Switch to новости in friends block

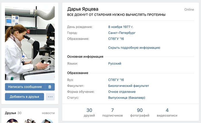click(48, 113)
